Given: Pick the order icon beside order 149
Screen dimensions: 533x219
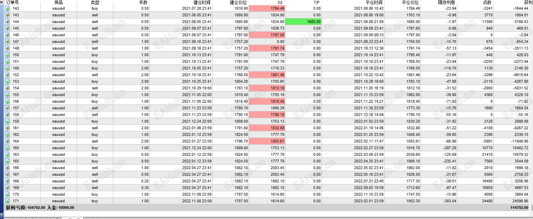Looking at the screenshot, I should pyautogui.click(x=8, y=68).
